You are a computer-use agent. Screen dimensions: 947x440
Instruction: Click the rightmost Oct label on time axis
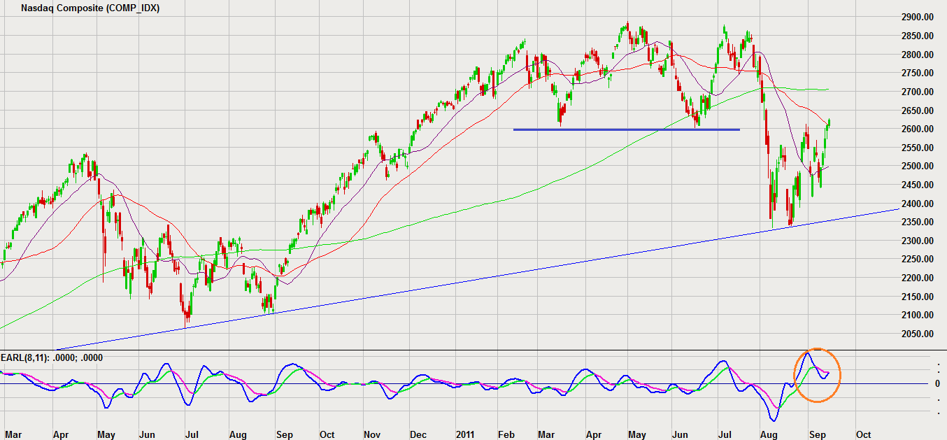point(863,434)
